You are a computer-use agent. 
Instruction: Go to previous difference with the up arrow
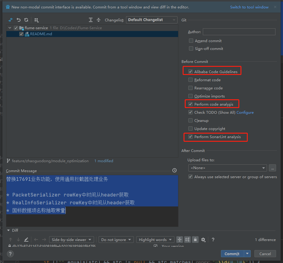(x=11, y=240)
